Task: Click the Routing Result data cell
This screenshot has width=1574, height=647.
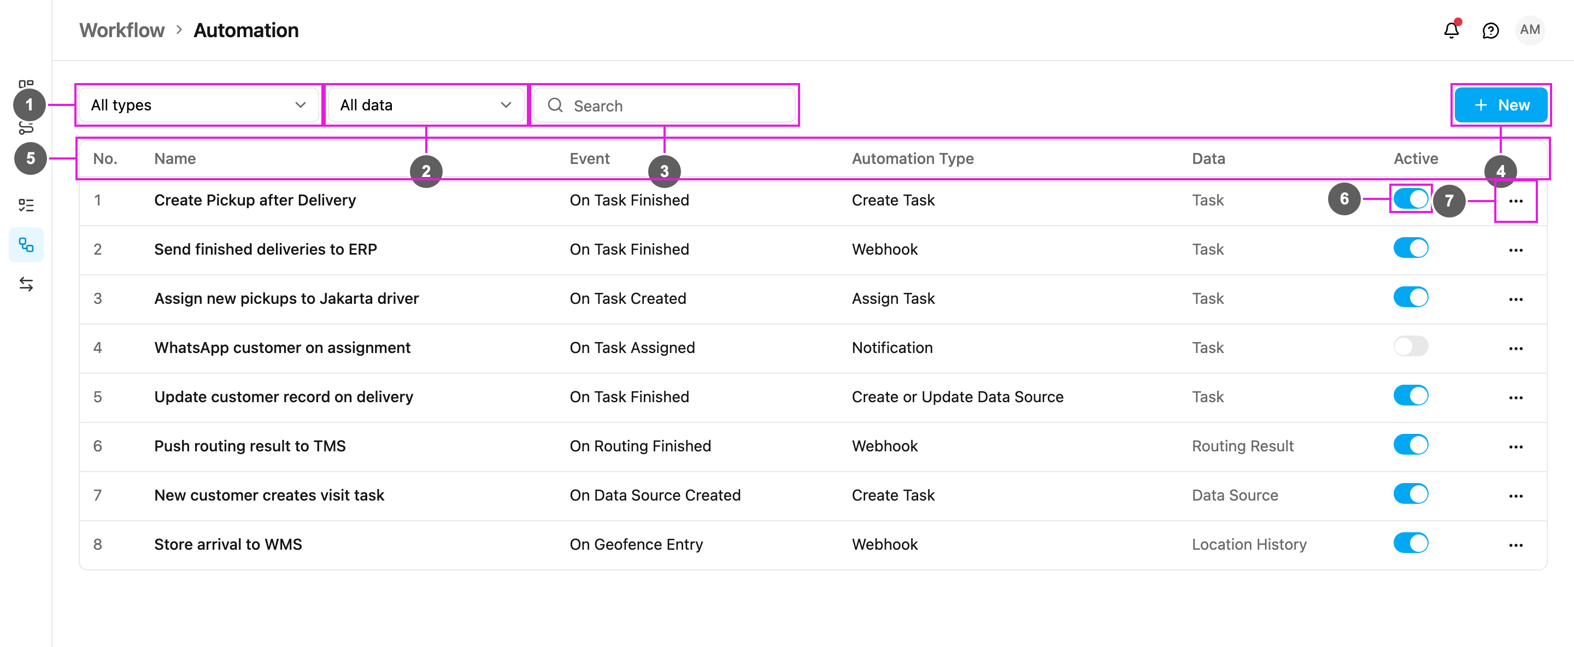Action: click(x=1242, y=446)
